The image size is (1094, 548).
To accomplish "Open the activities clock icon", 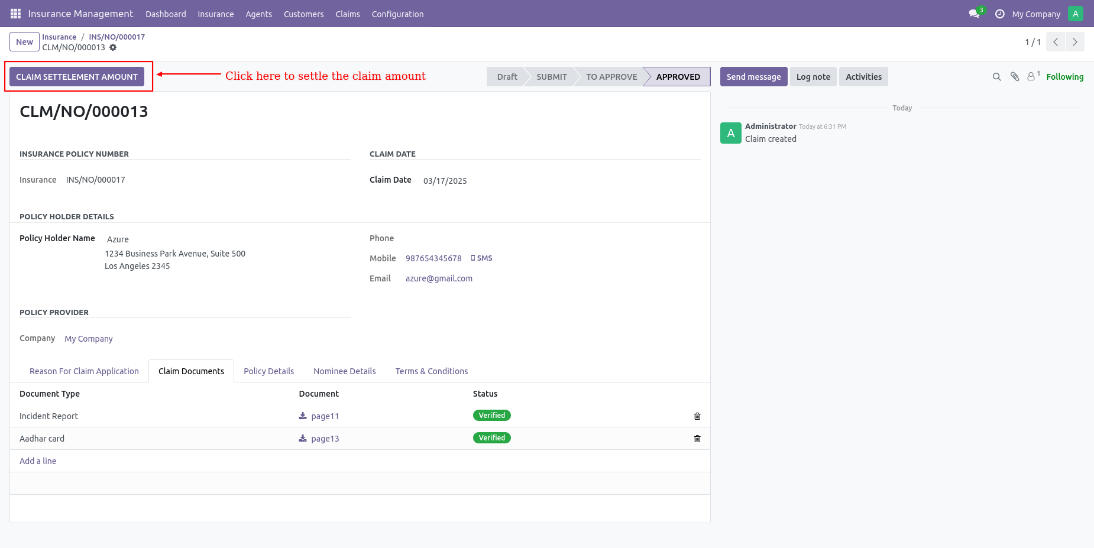I will click(1000, 14).
